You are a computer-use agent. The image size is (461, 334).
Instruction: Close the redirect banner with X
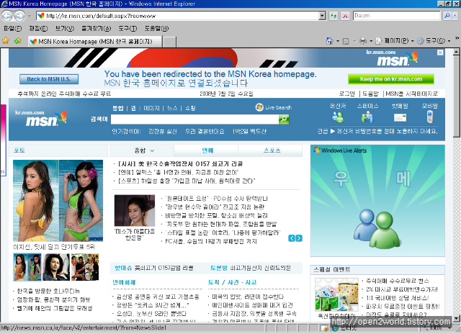tap(440, 53)
